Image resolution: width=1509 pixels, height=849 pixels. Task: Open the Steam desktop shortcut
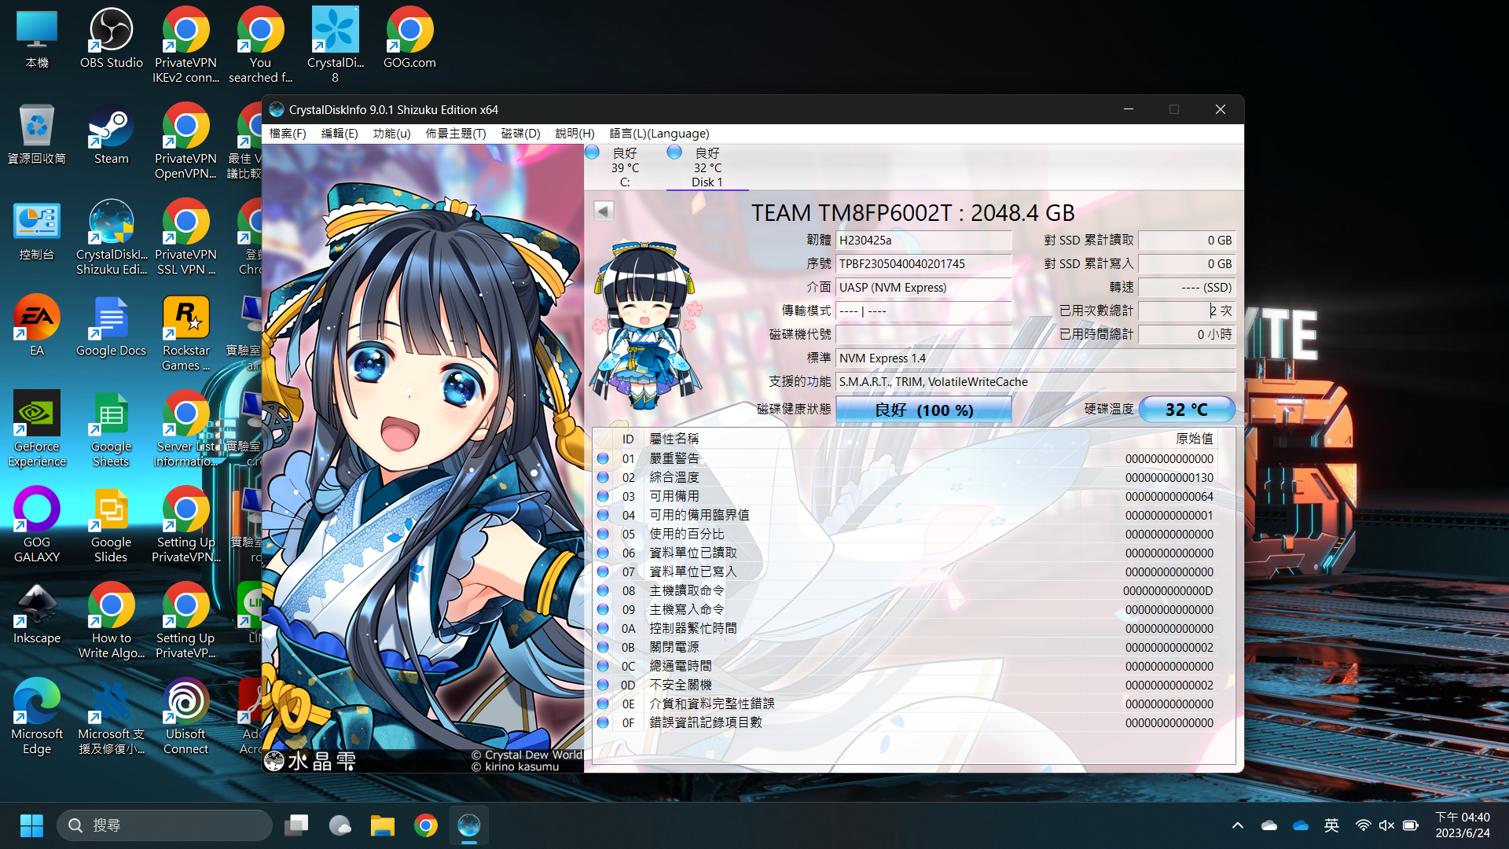coord(111,134)
